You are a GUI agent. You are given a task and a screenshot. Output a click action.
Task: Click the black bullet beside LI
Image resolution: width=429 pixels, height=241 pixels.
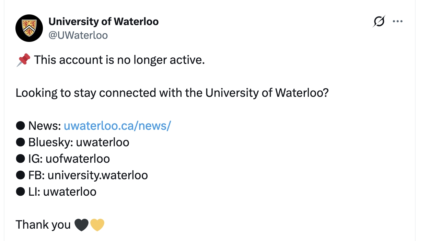pyautogui.click(x=21, y=192)
